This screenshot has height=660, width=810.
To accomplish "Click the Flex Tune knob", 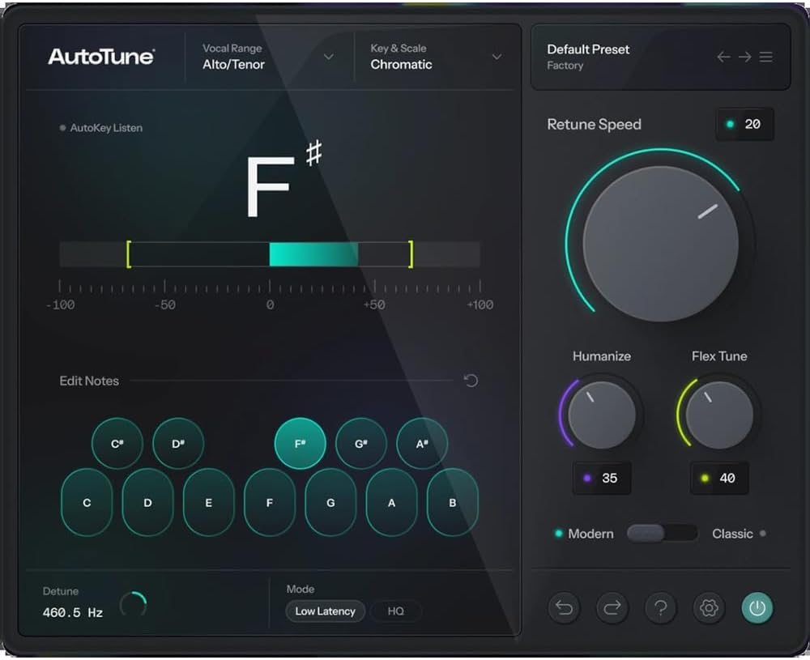I will tap(719, 415).
